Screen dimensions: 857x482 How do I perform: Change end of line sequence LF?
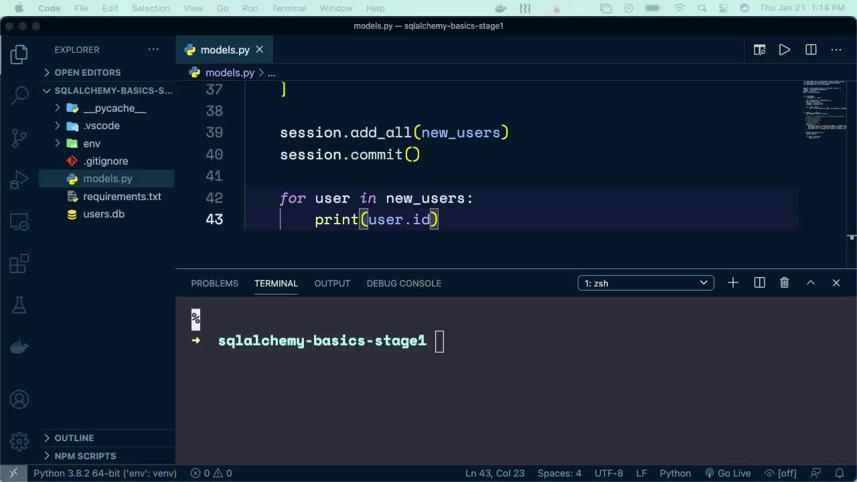(x=641, y=473)
